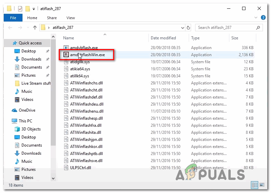Refresh the atiflash_287 folder view

(x=188, y=28)
